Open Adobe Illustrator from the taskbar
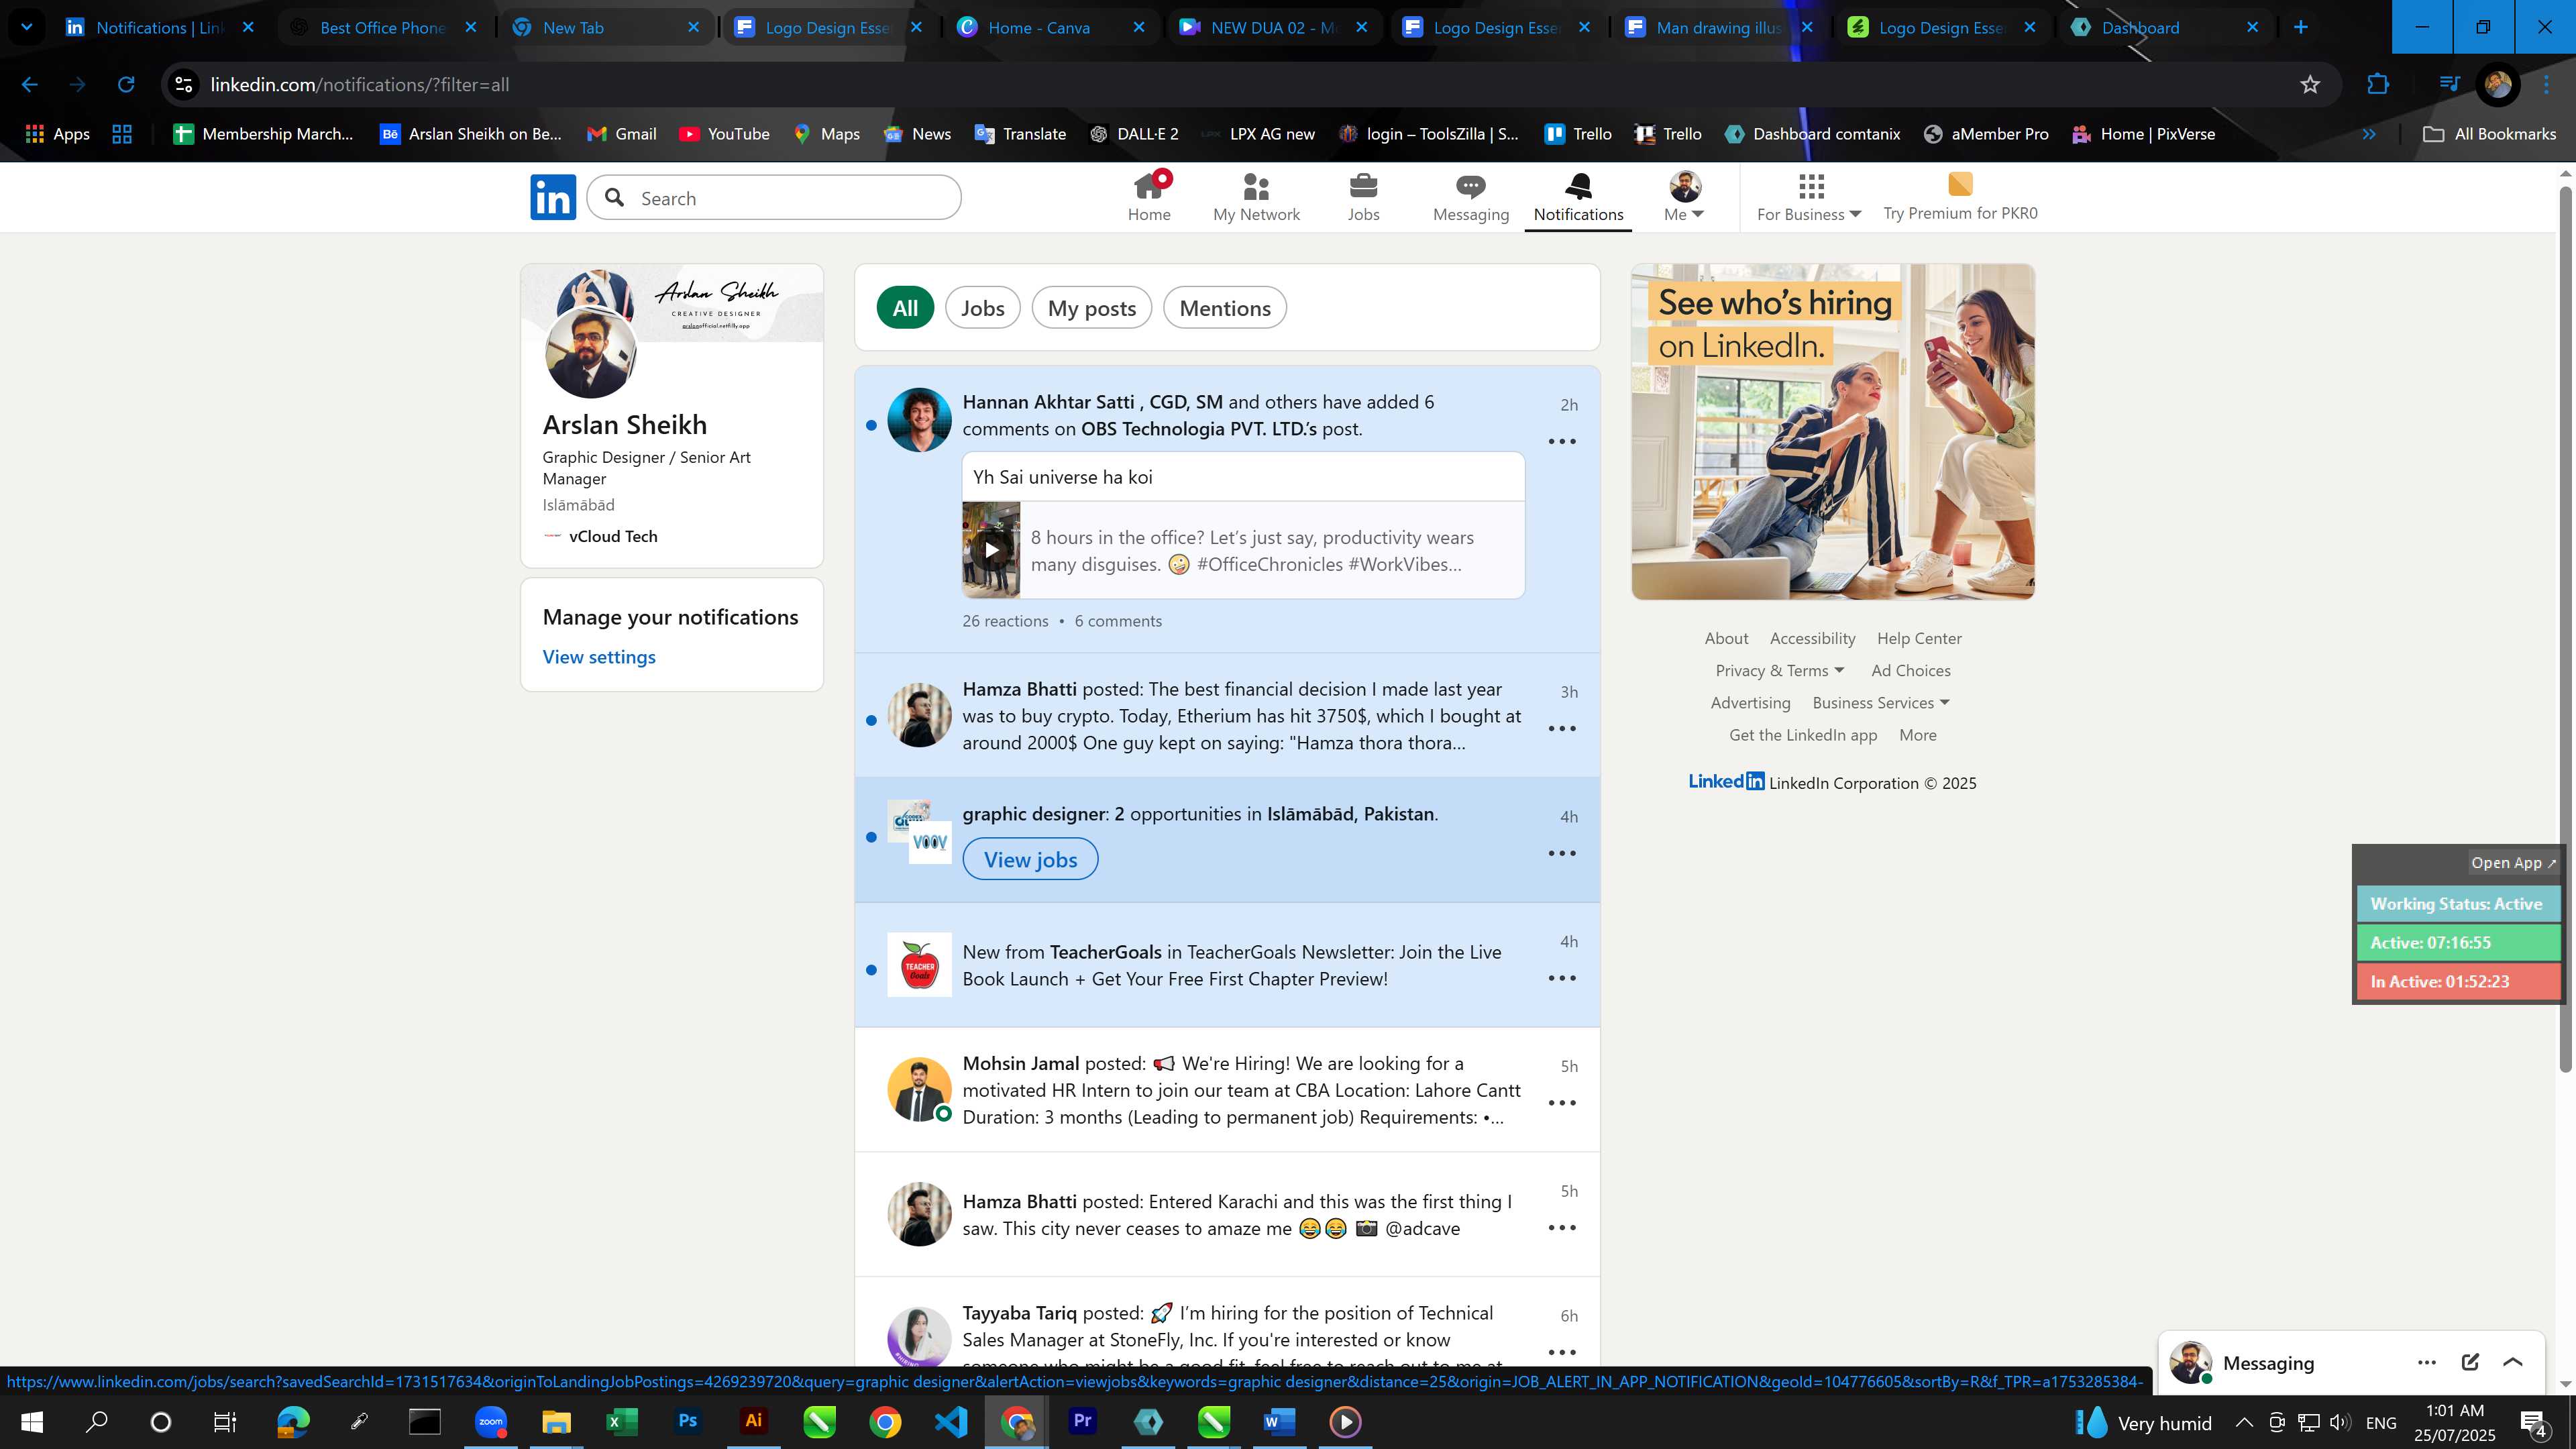 coord(754,1421)
